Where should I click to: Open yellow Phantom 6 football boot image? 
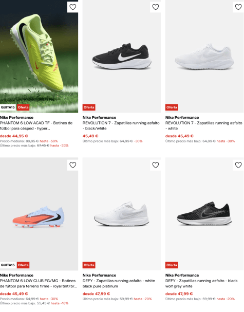[39, 57]
